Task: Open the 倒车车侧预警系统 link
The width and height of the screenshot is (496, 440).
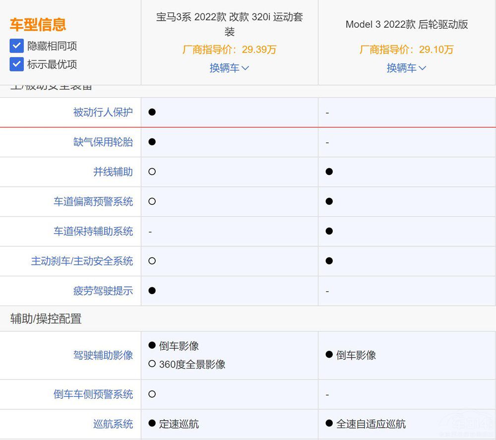Action: [x=93, y=394]
